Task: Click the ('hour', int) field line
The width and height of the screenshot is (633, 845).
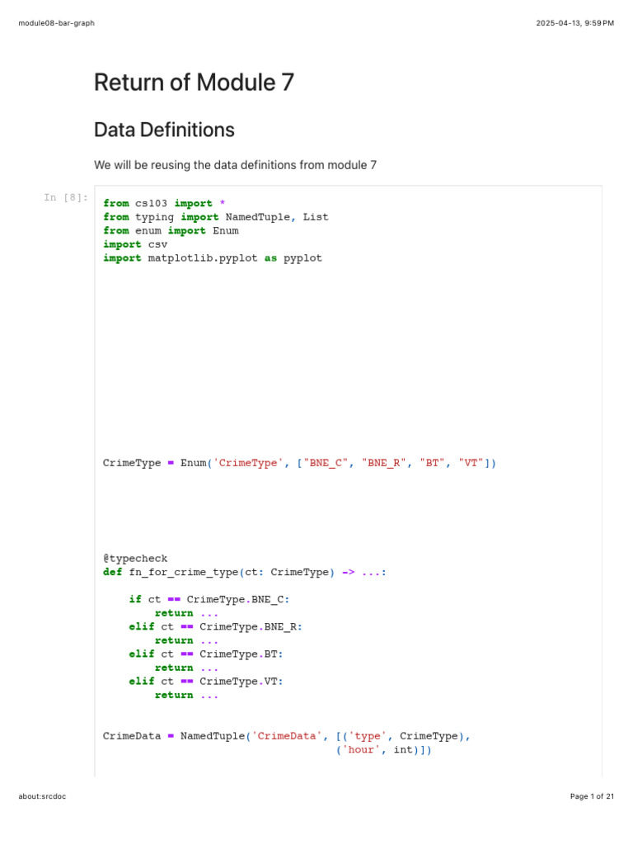Action: pyautogui.click(x=384, y=750)
